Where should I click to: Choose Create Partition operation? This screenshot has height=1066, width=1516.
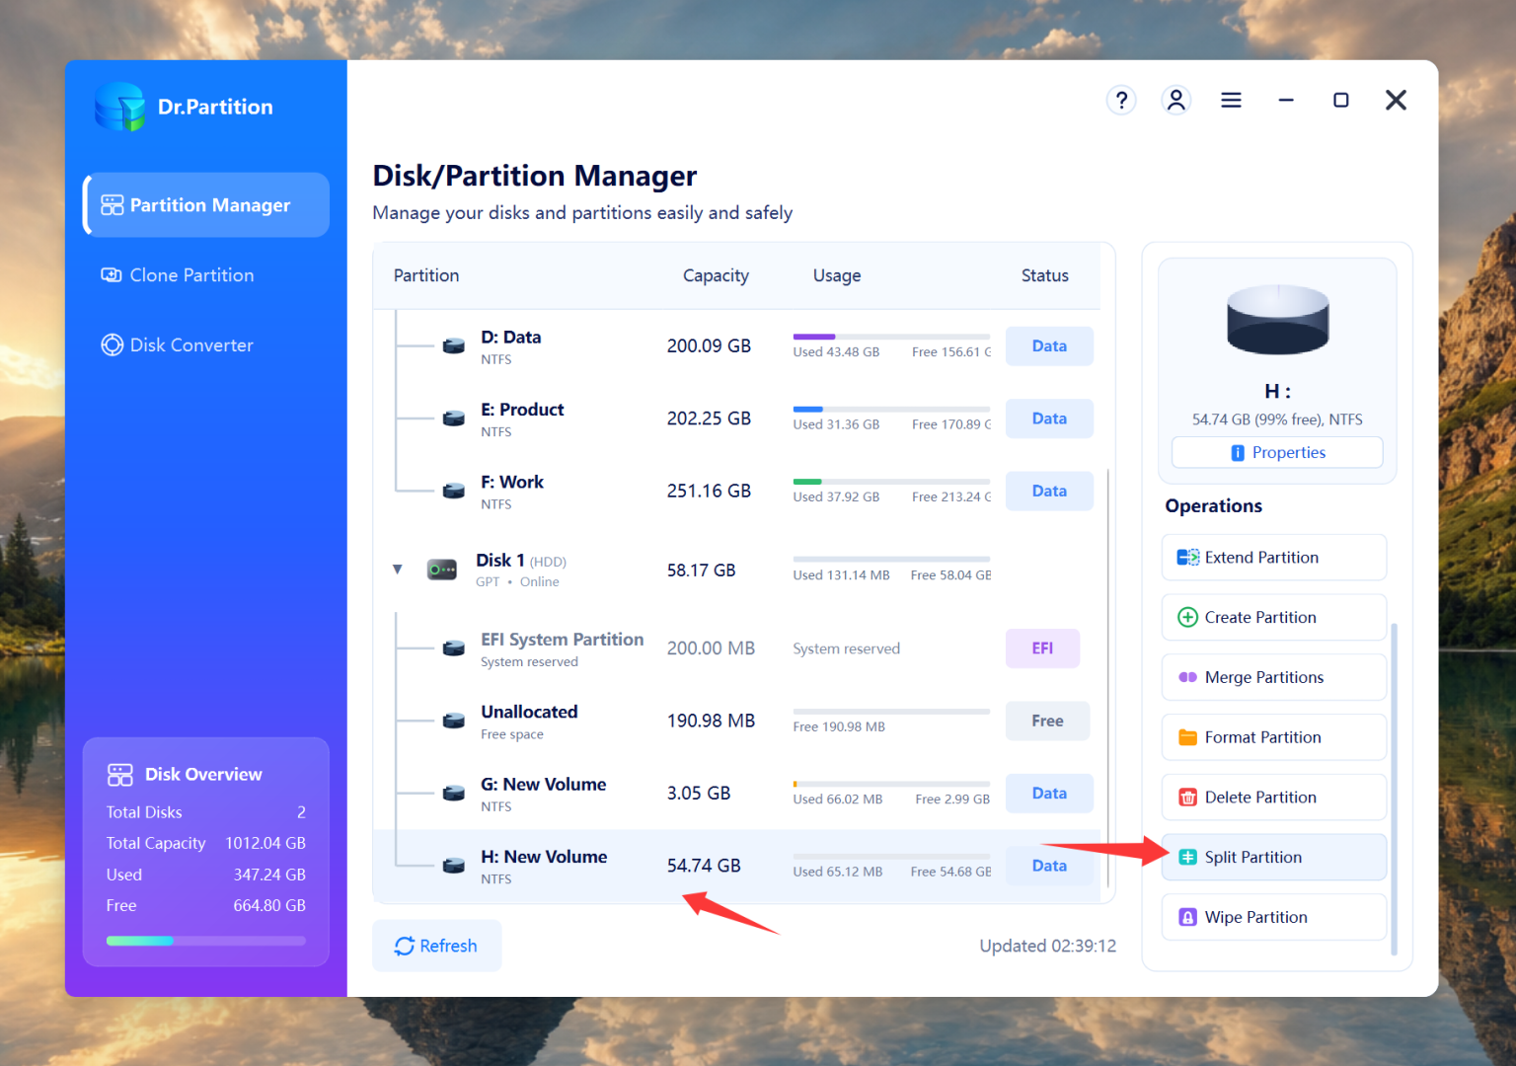point(1274,618)
